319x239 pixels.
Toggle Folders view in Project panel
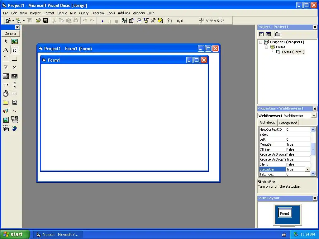pos(278,34)
